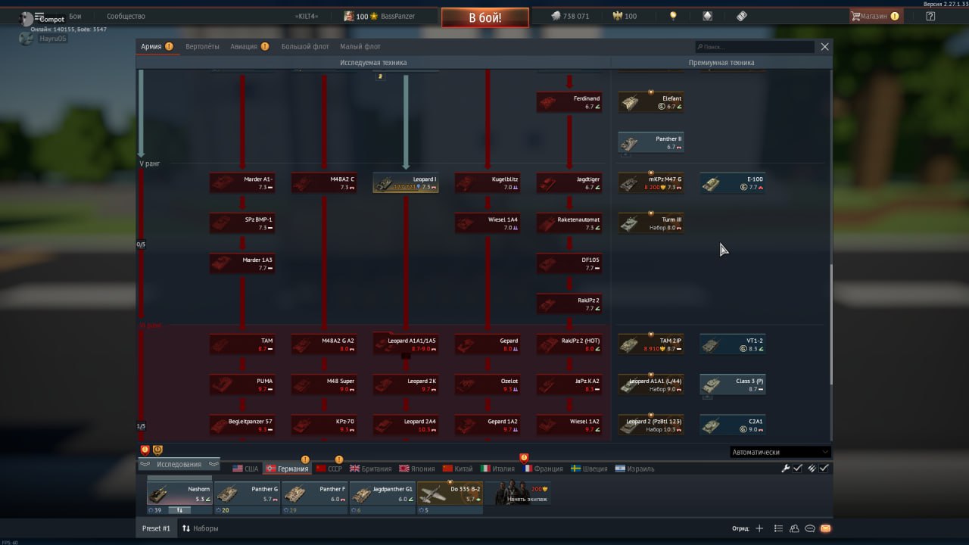This screenshot has width=969, height=545.
Task: Select the Turm III premium card
Action: [x=651, y=223]
